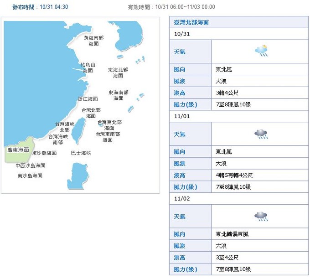310x279 pixels.
Task: Click 11/01 東北風 wind direction value
Action: (224, 152)
